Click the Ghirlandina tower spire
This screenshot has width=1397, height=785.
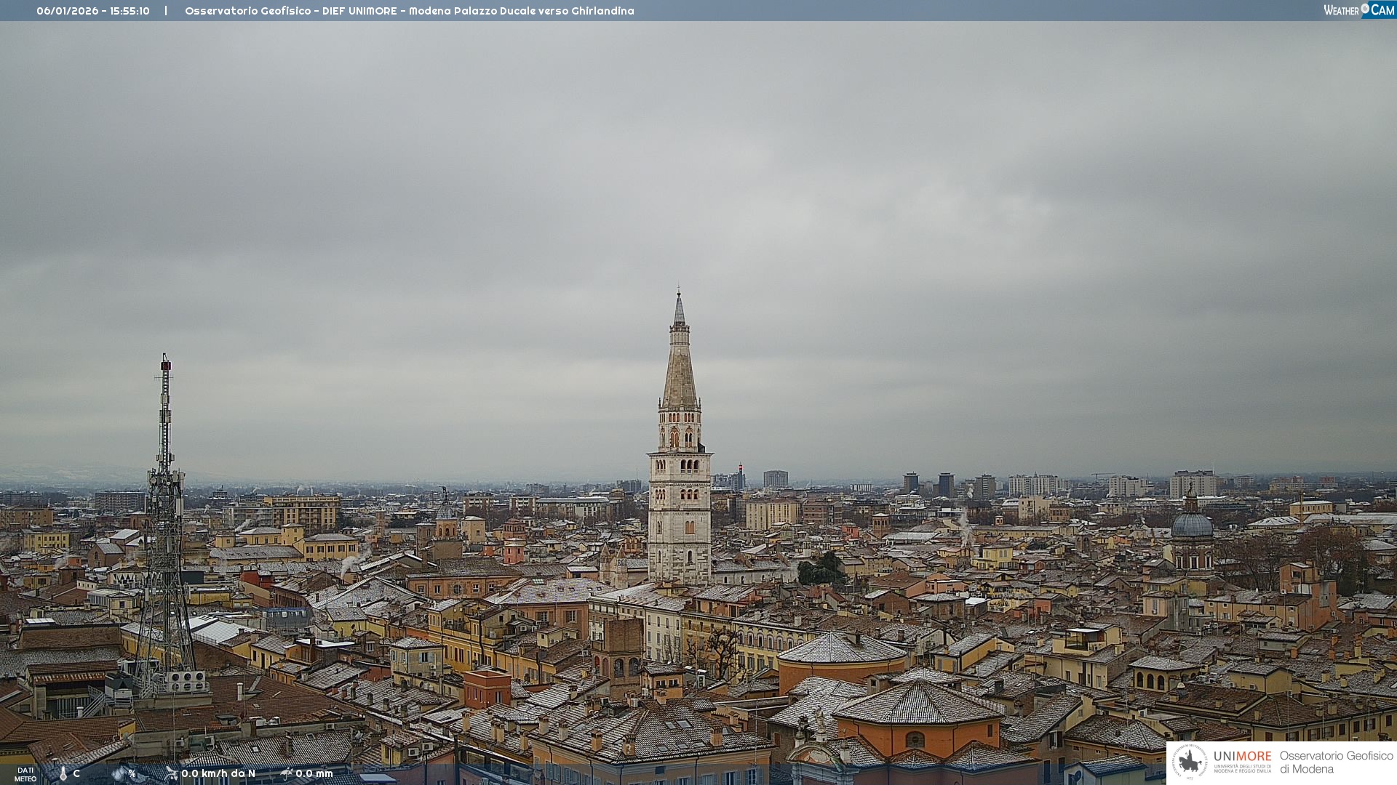click(x=680, y=363)
